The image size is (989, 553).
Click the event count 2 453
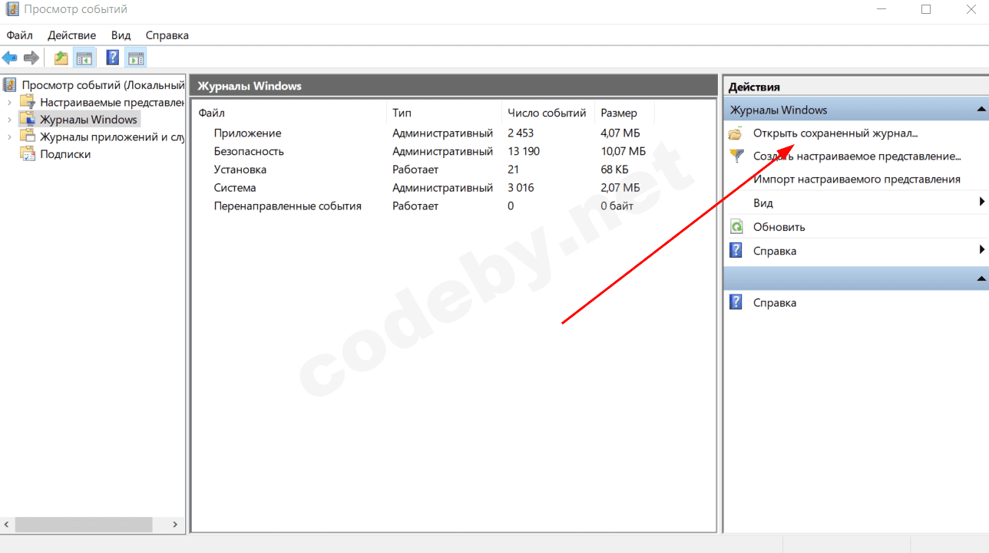click(x=521, y=133)
